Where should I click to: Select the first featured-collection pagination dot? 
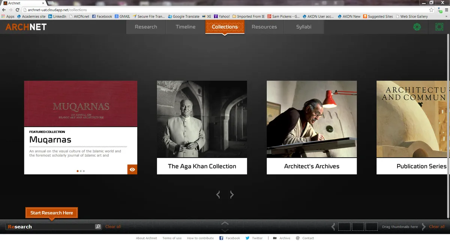pos(78,171)
